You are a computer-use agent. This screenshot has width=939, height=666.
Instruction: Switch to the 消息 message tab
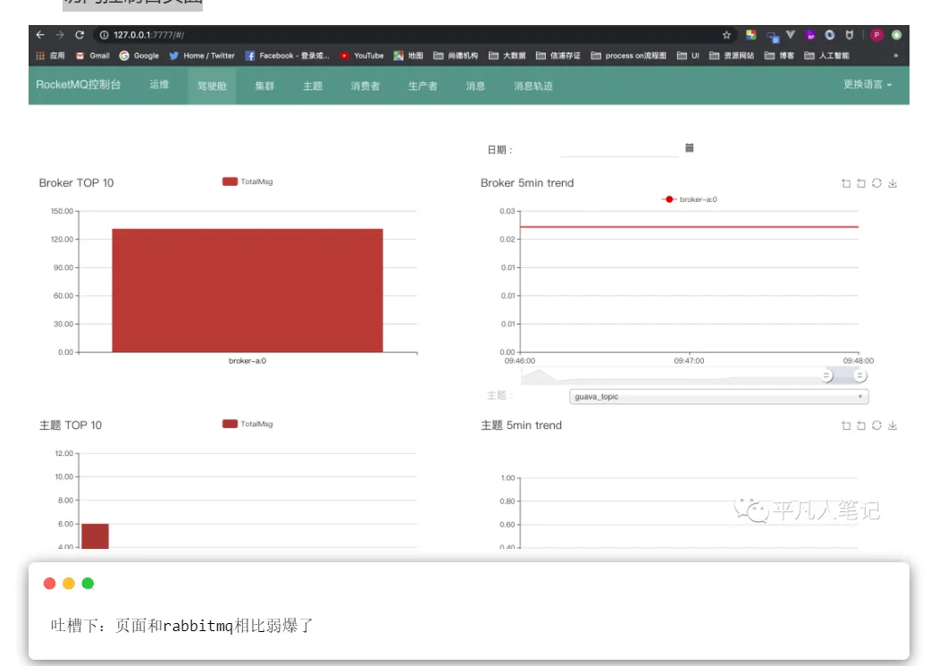coord(475,86)
